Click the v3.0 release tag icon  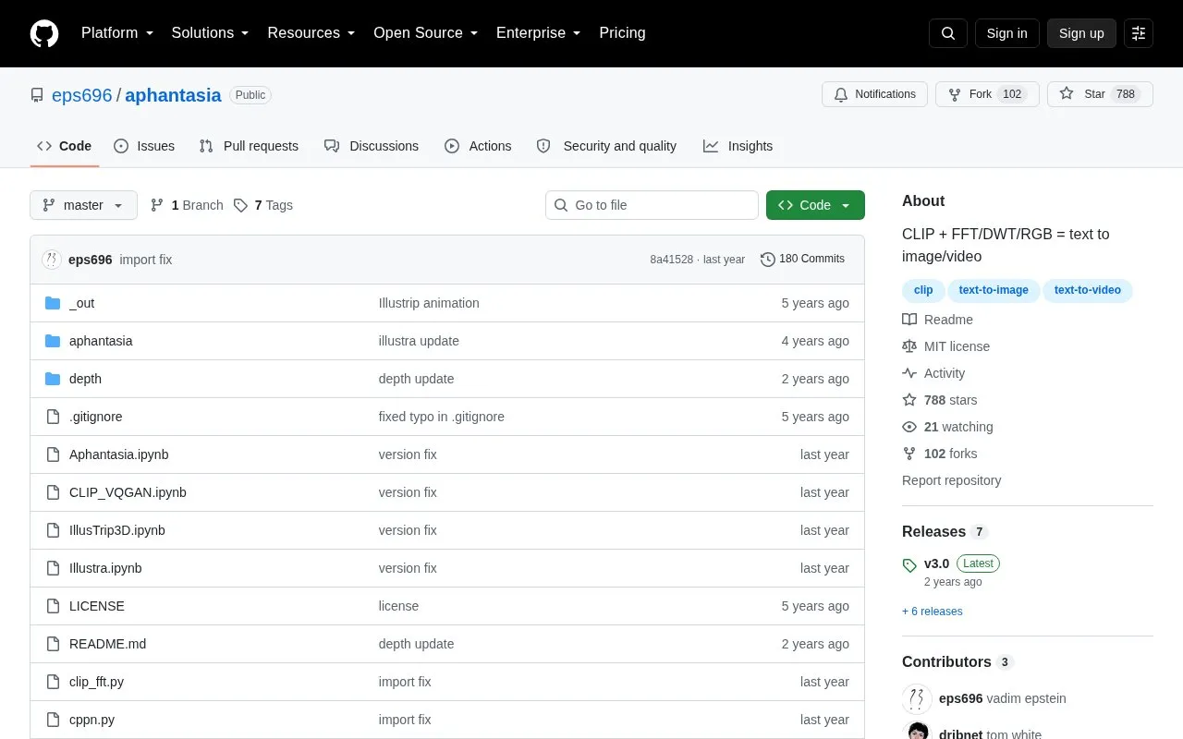click(909, 564)
